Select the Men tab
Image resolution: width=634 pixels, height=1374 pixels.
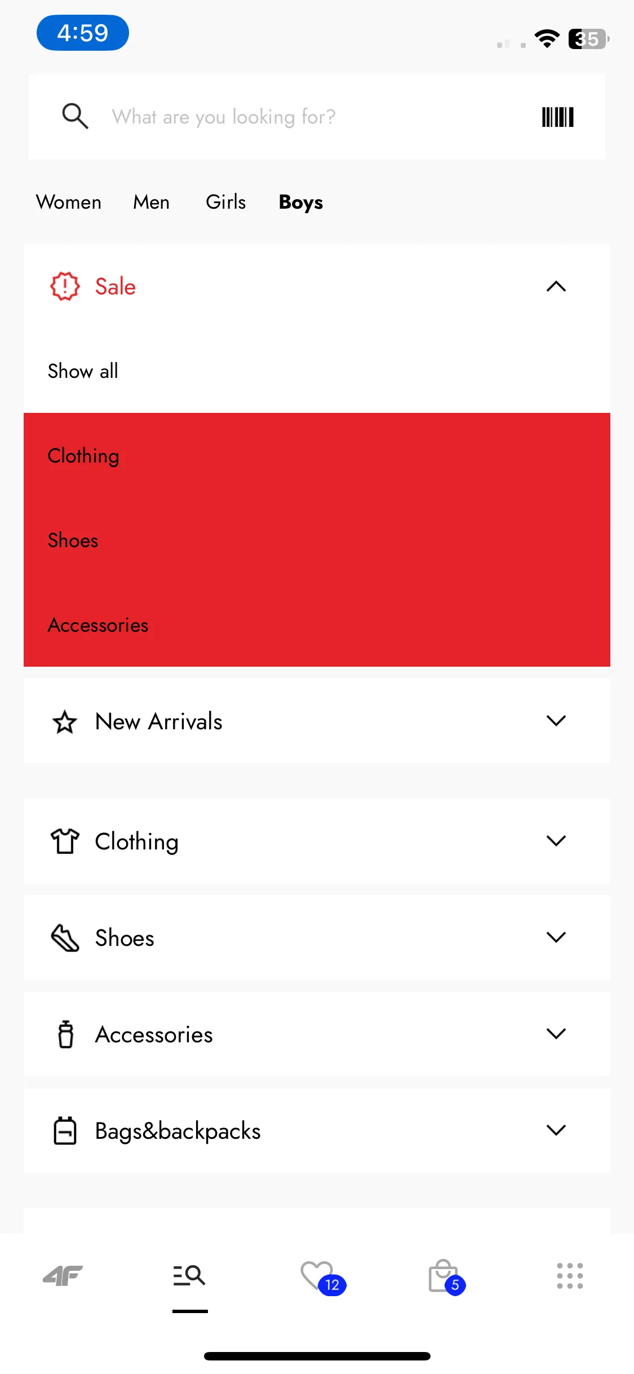[151, 202]
